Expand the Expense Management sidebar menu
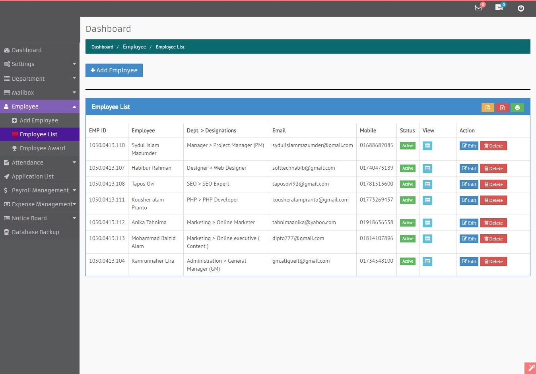 (40, 204)
